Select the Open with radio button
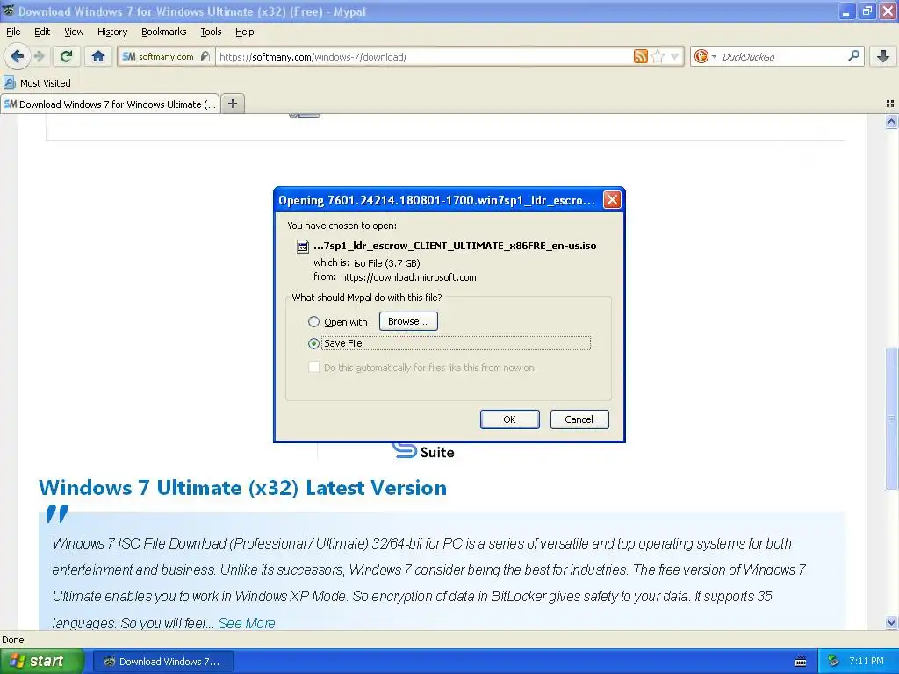 (313, 322)
